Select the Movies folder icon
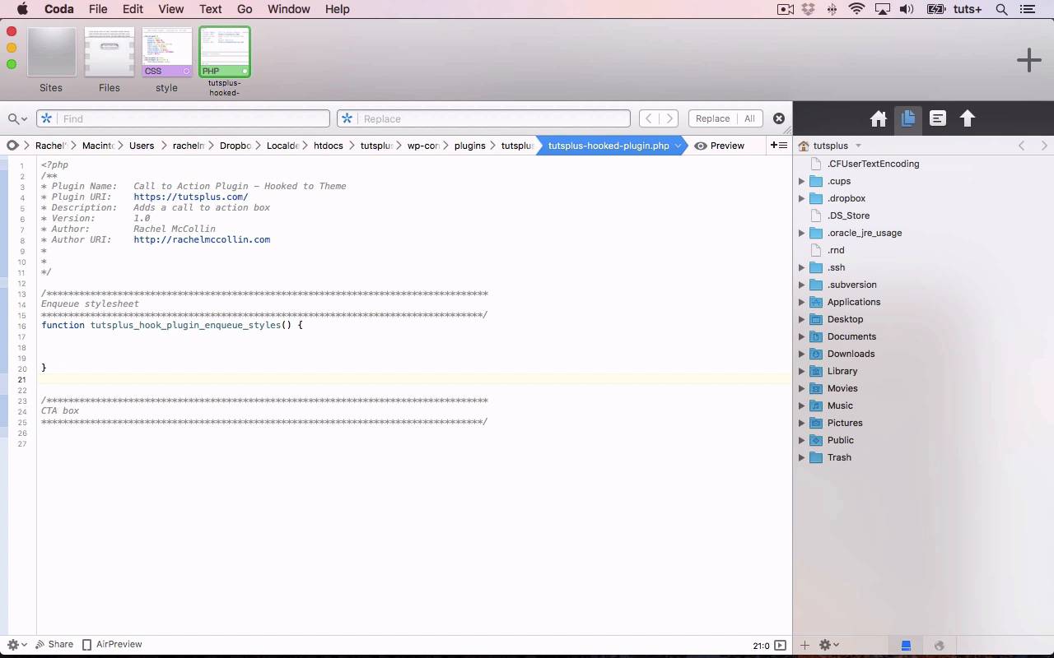The width and height of the screenshot is (1054, 658). pyautogui.click(x=816, y=388)
